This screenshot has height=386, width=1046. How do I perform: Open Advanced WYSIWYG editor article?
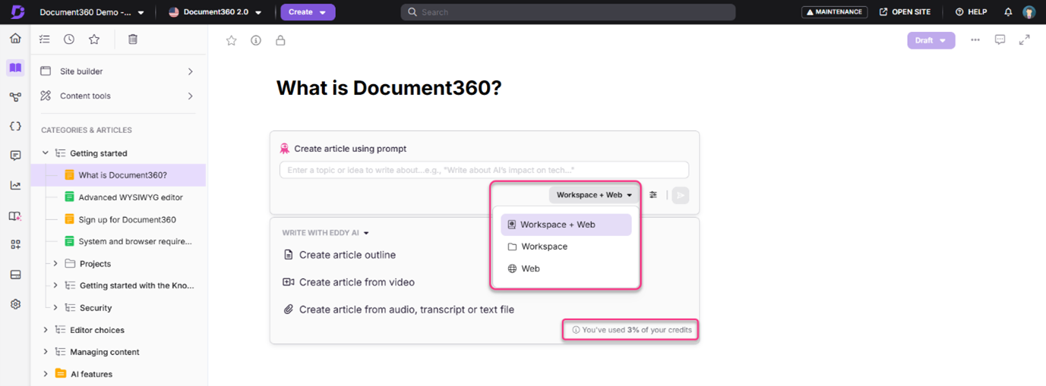click(131, 197)
